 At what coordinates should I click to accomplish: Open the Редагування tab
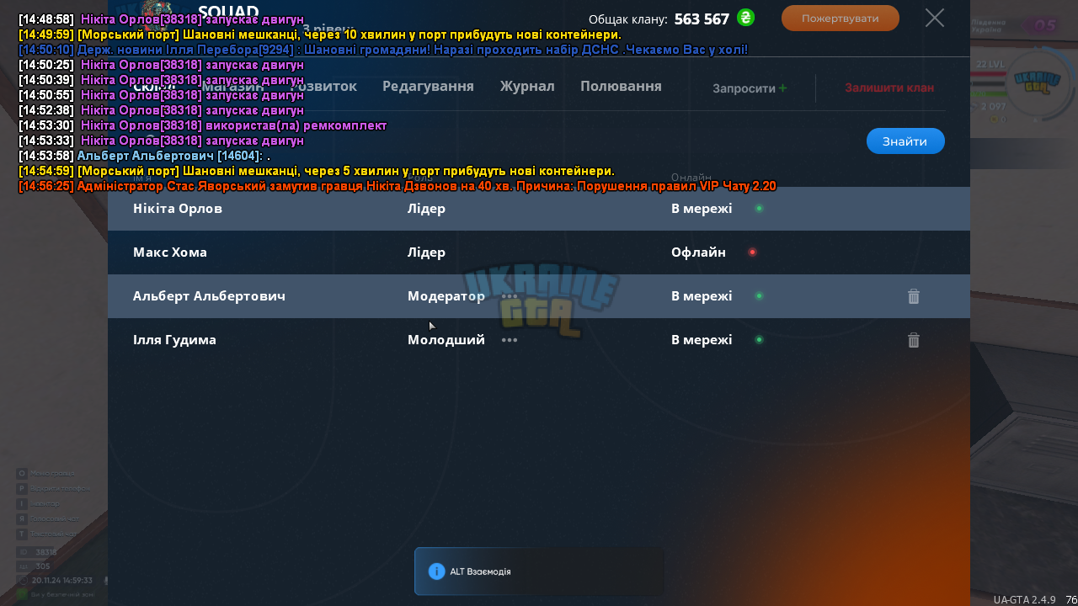428,86
